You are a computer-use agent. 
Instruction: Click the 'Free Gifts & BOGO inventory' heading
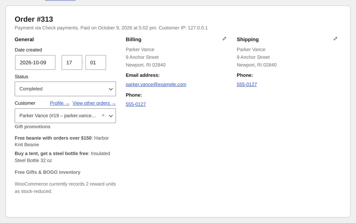click(x=48, y=172)
